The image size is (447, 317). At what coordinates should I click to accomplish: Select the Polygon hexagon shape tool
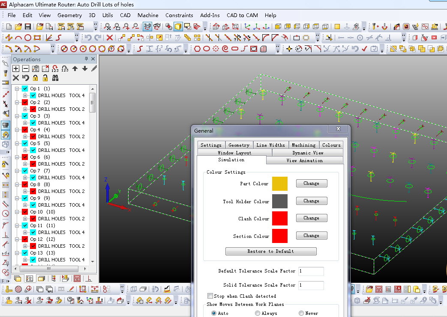[197, 49]
